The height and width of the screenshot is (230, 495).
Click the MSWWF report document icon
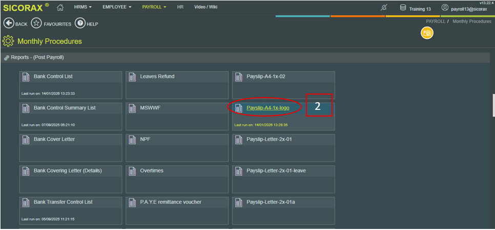(x=132, y=108)
